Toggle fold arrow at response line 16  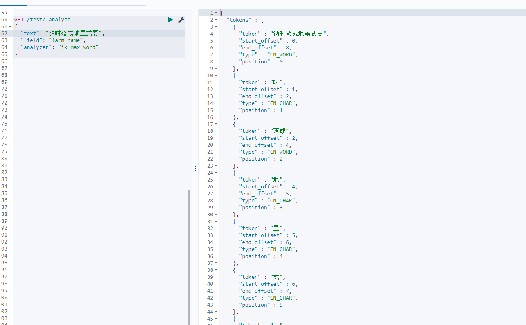coord(216,117)
